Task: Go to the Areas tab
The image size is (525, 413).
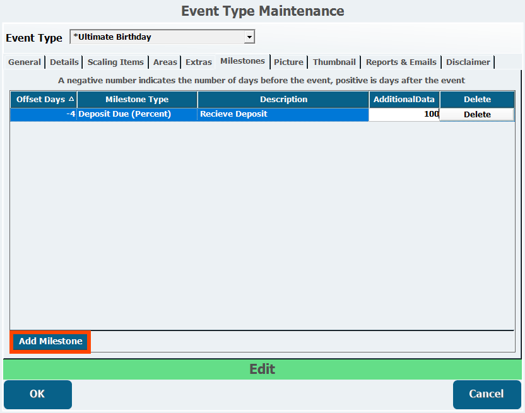Action: coord(165,62)
